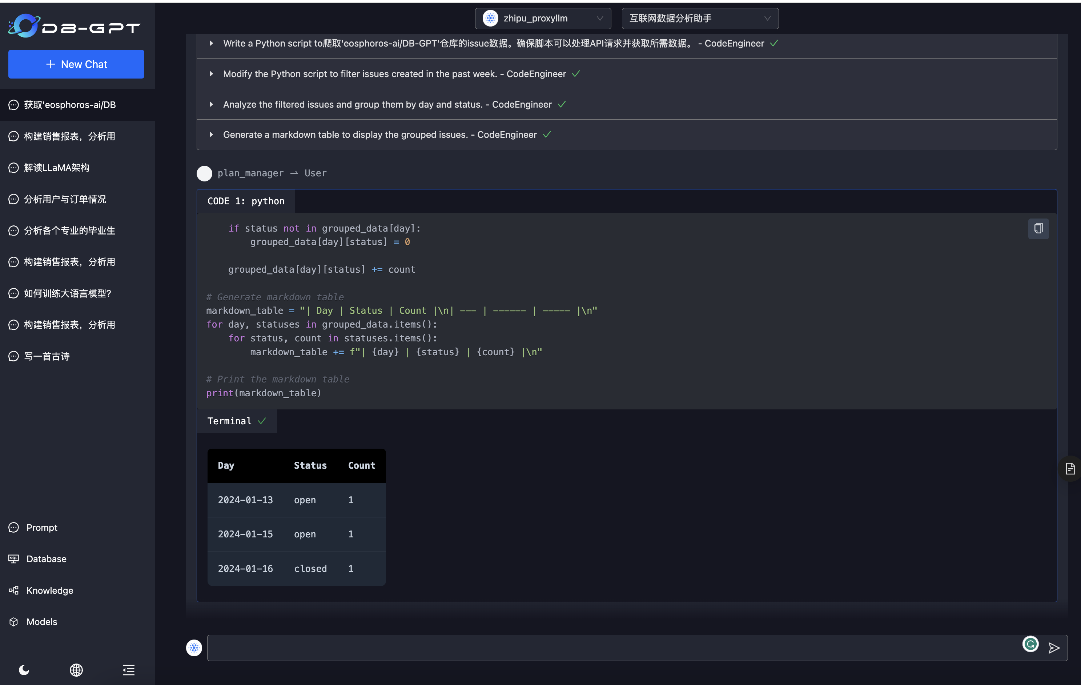Toggle dark mode with the moon icon
Image resolution: width=1081 pixels, height=685 pixels.
pyautogui.click(x=24, y=670)
